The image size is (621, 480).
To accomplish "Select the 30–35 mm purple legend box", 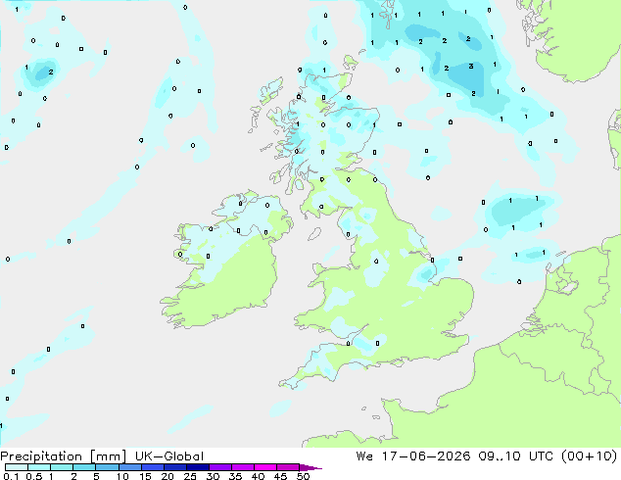I will (x=219, y=467).
